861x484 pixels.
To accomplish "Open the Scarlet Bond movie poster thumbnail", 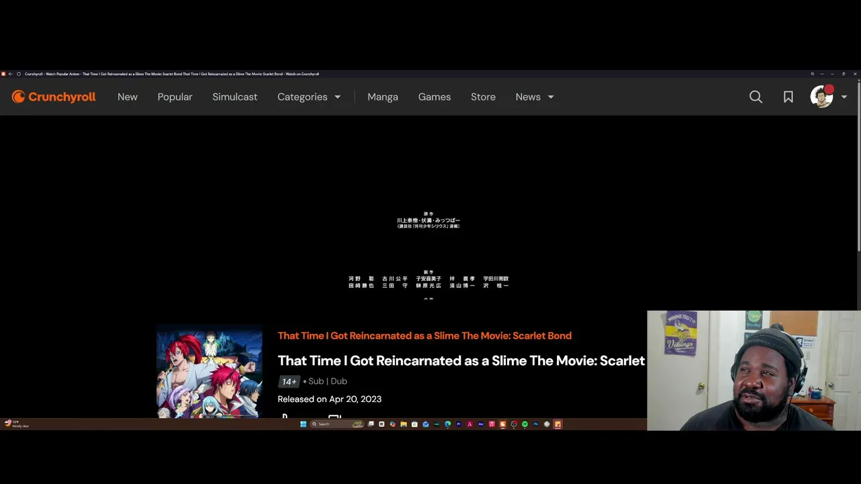I will pos(209,371).
